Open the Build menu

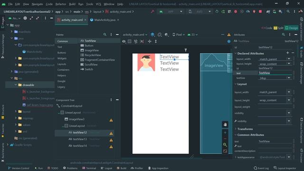[x=72, y=4]
